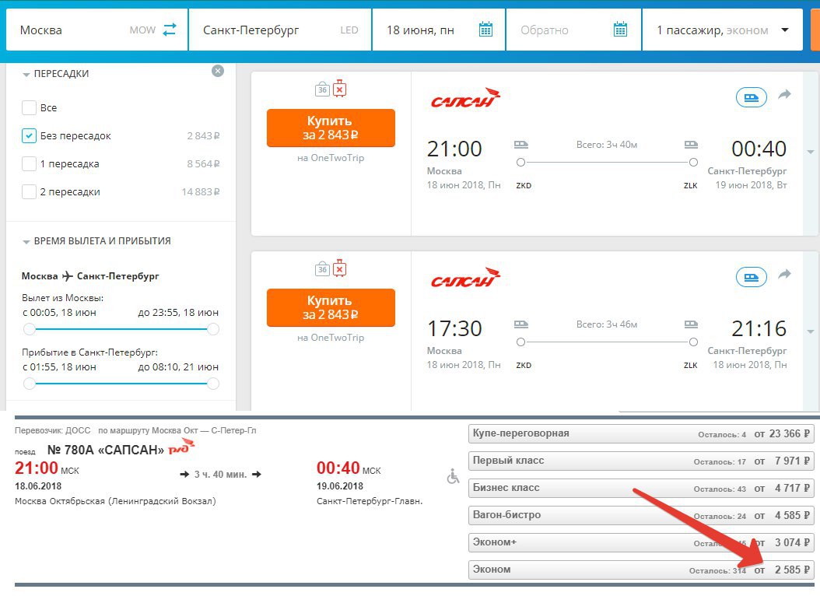This screenshot has height=596, width=820.
Task: Open return date calendar icon
Action: point(620,30)
